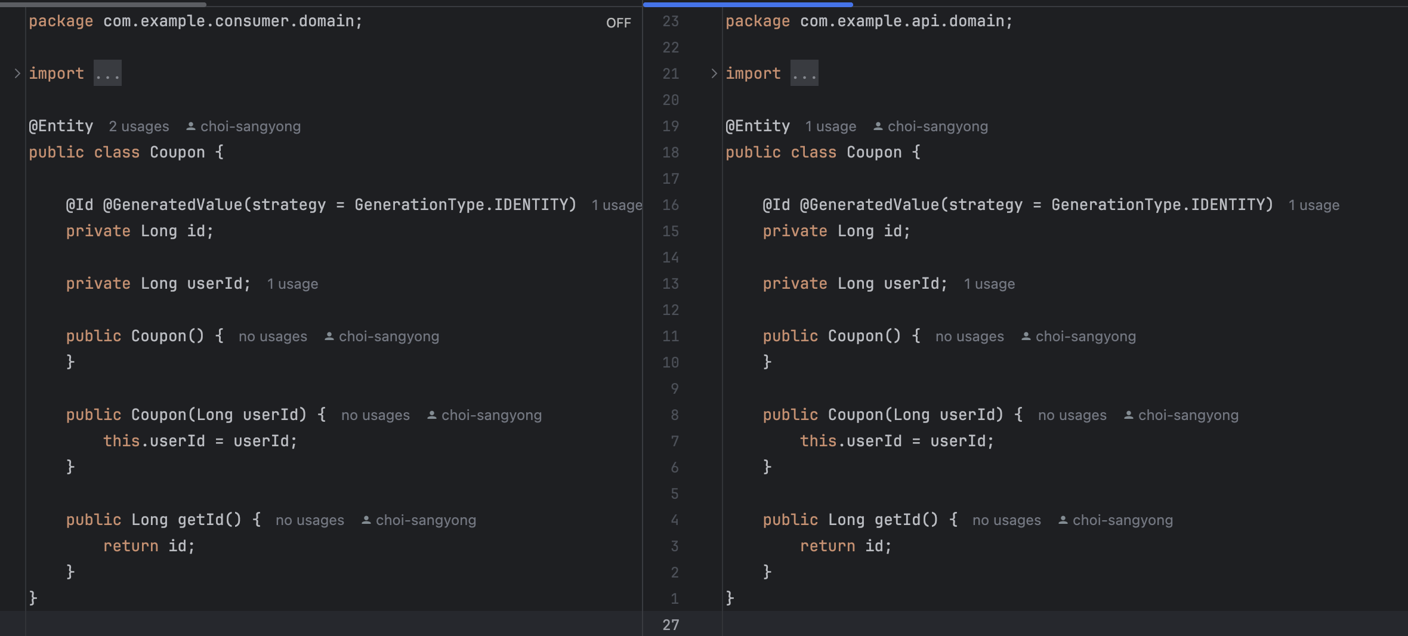Screen dimensions: 1408x636
Task: Click line number 13 beside the userId field
Action: 671,284
